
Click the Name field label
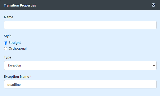[9, 17]
